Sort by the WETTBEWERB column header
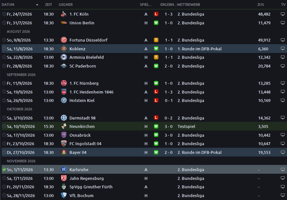 (x=188, y=5)
